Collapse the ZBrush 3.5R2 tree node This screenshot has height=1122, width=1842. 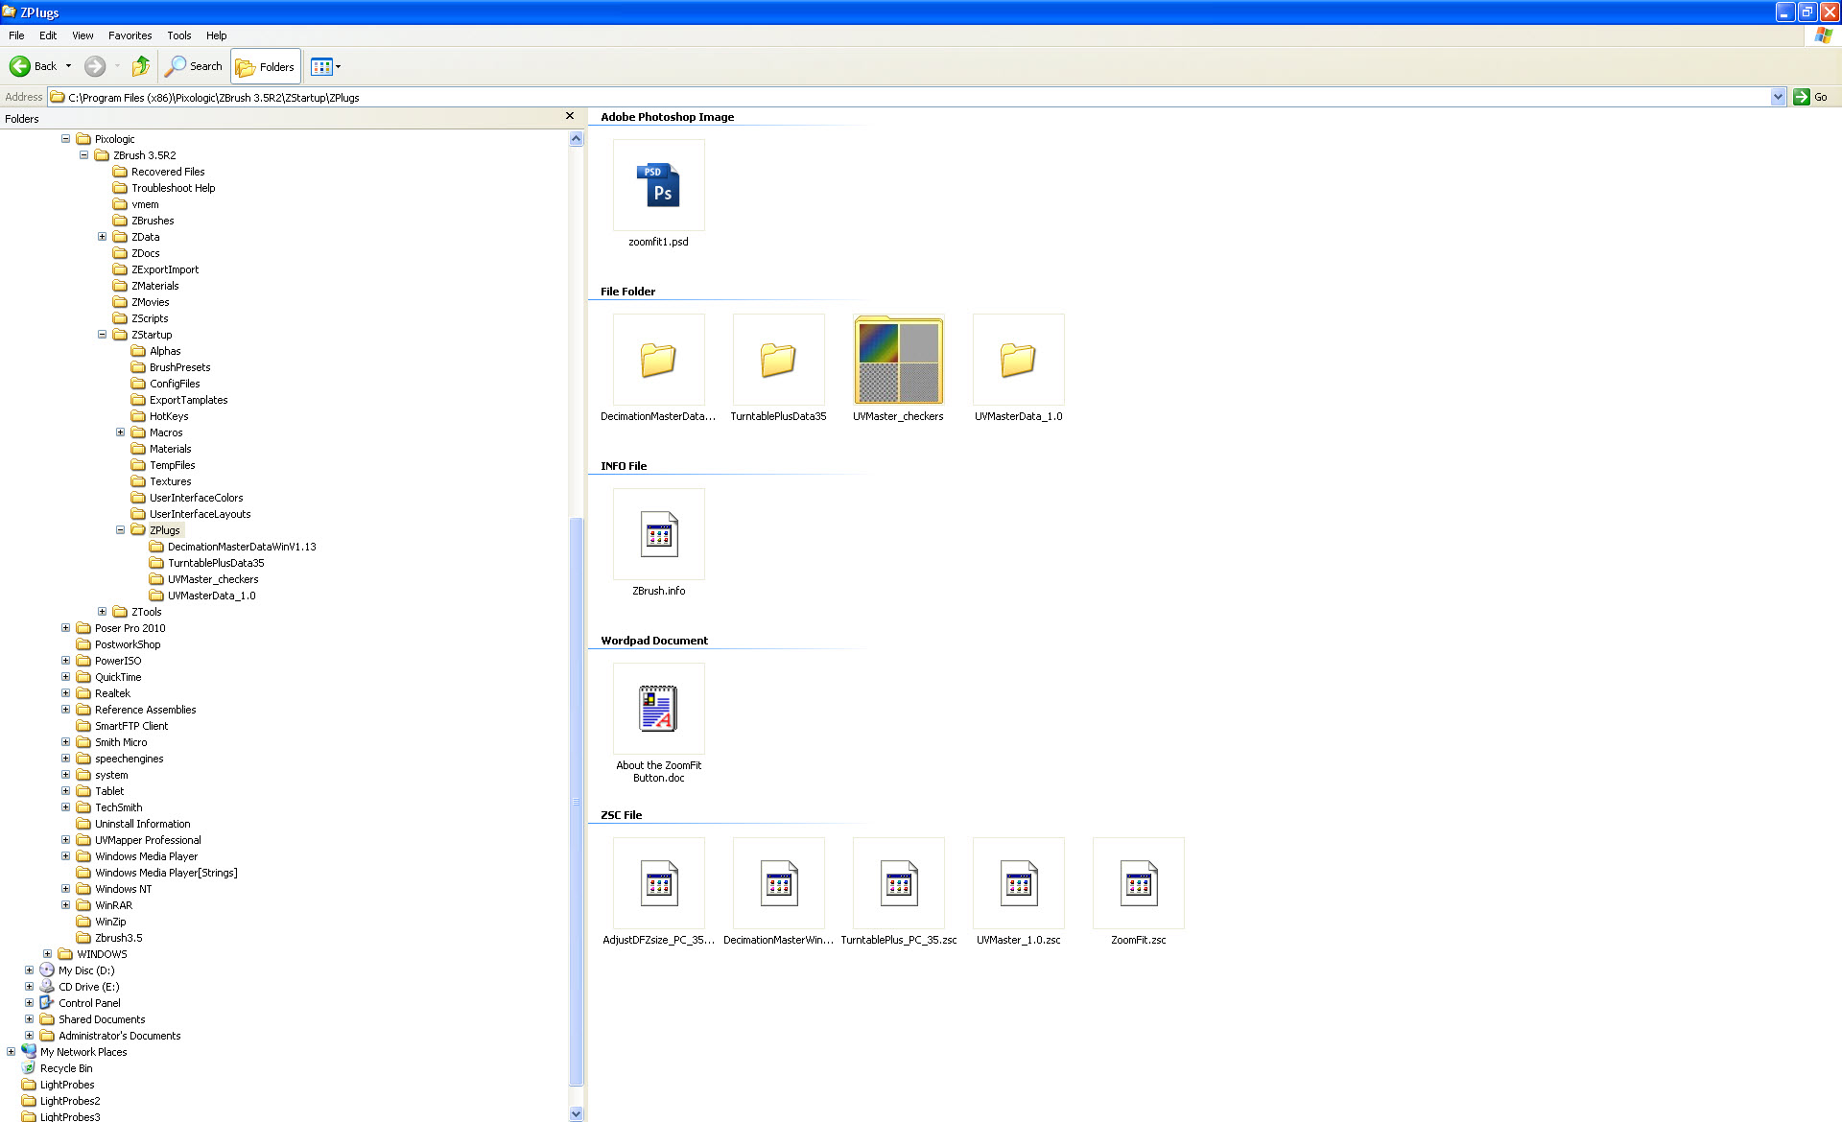tap(83, 155)
